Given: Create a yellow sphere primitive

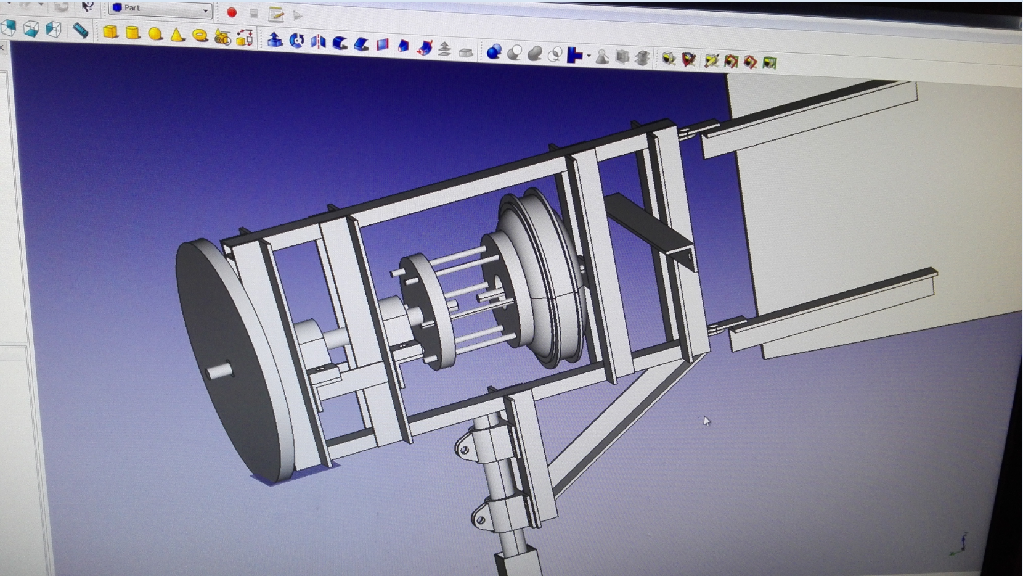Looking at the screenshot, I should 155,34.
